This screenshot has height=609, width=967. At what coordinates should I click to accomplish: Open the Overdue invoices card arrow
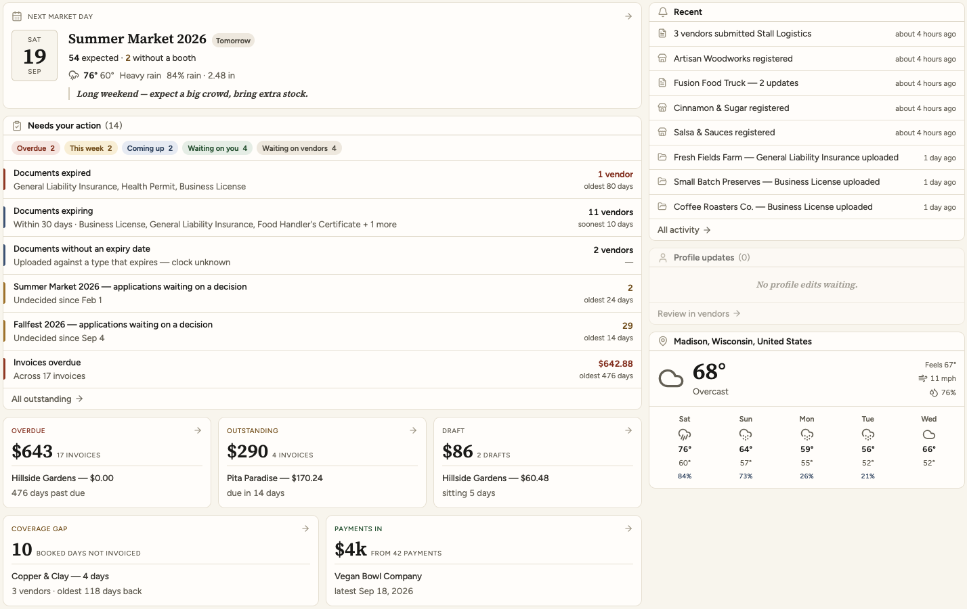(x=198, y=430)
